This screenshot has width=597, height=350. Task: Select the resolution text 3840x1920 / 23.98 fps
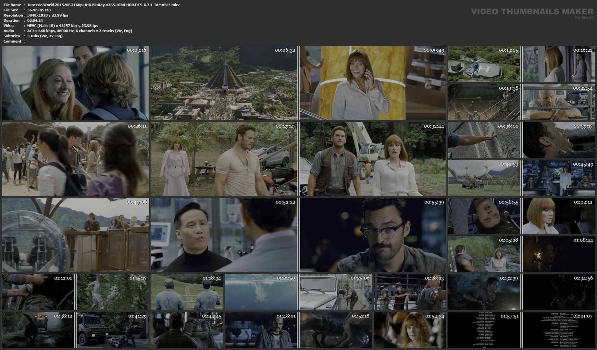click(x=48, y=15)
